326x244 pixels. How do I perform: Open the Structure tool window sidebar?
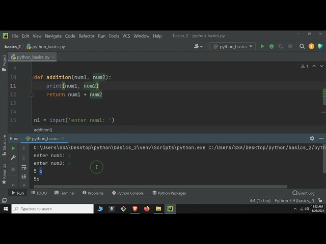point(4,145)
